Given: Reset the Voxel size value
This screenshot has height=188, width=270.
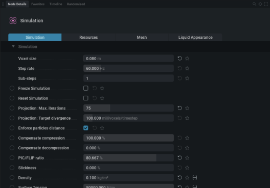Looking at the screenshot, I should point(180,59).
